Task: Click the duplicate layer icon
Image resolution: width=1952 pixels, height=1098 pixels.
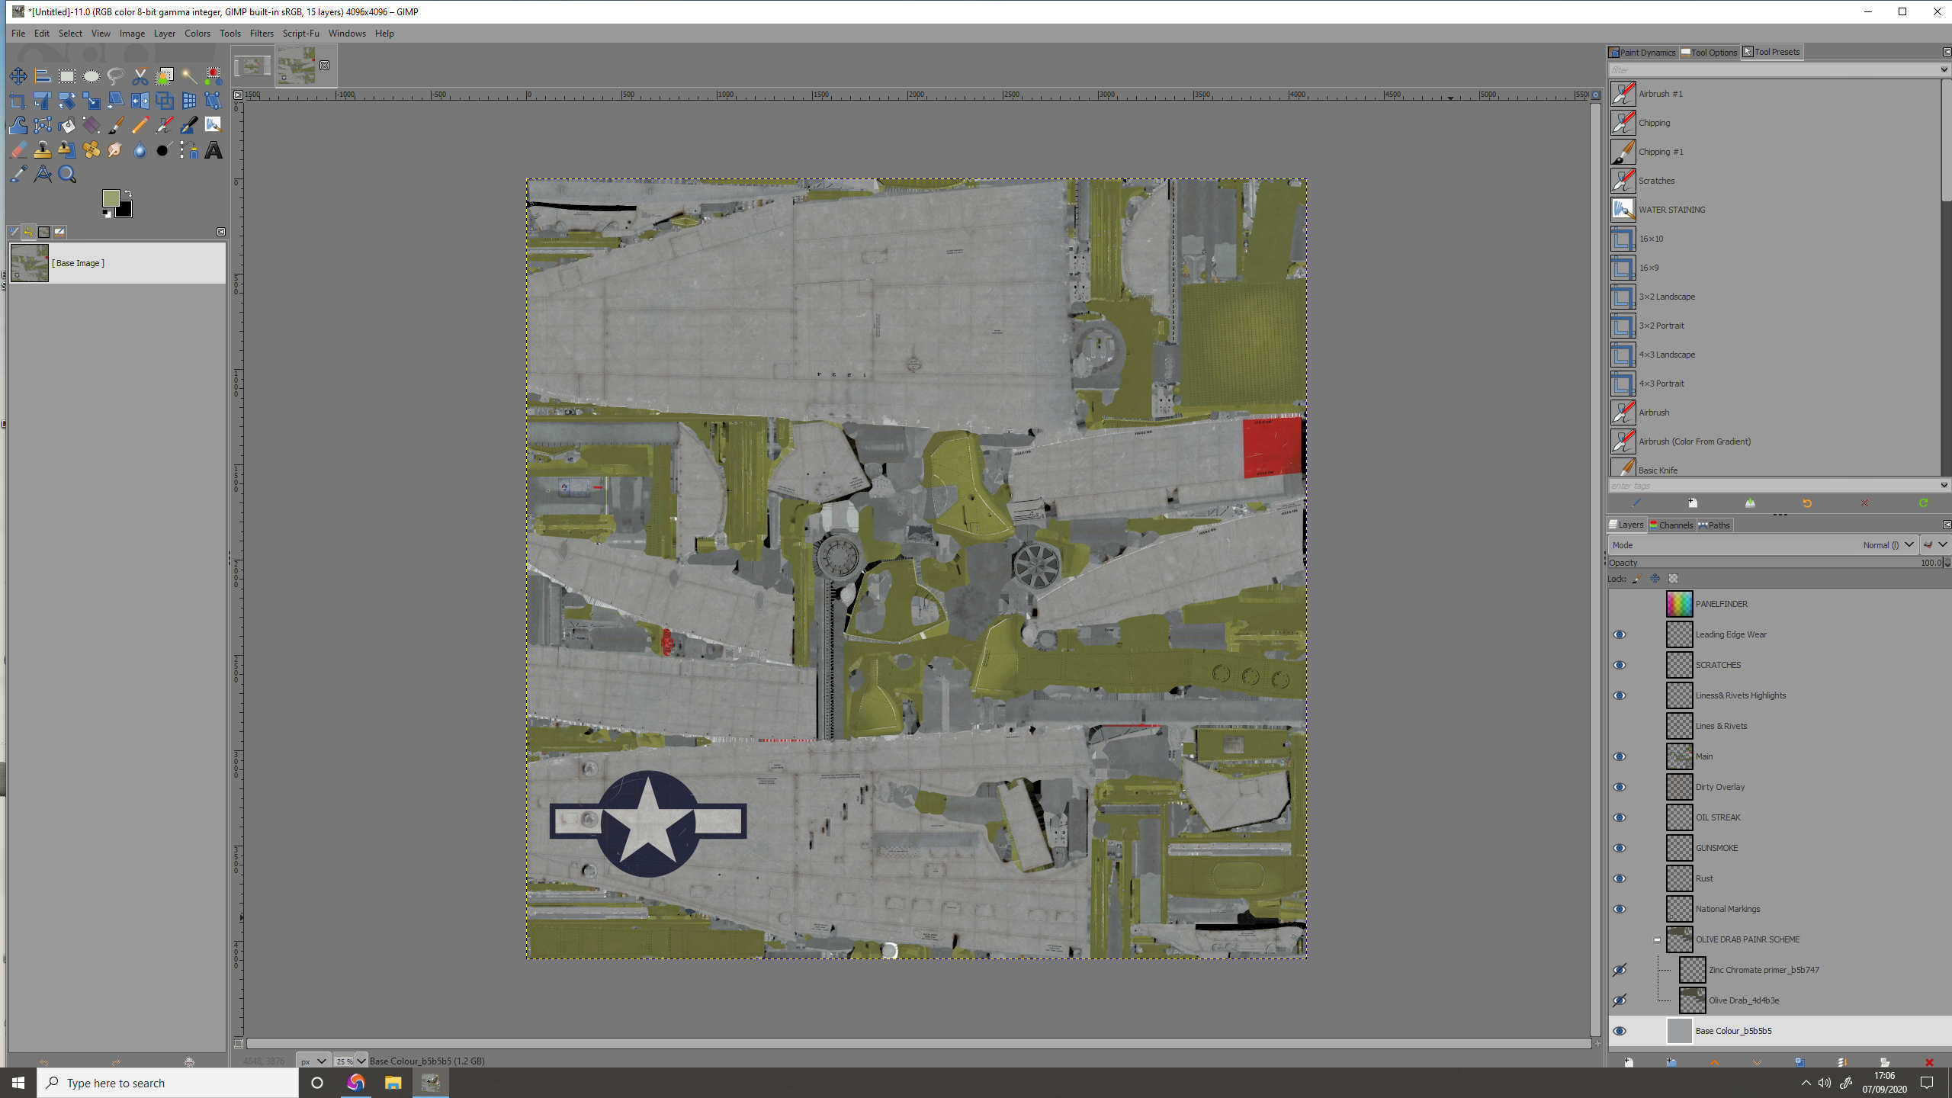Action: (x=1799, y=1062)
